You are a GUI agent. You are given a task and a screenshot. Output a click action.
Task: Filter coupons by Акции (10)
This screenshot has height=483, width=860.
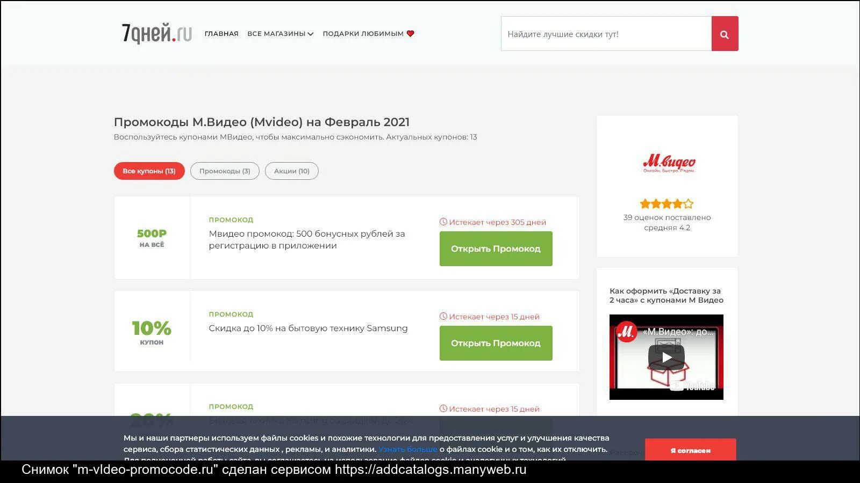[291, 171]
